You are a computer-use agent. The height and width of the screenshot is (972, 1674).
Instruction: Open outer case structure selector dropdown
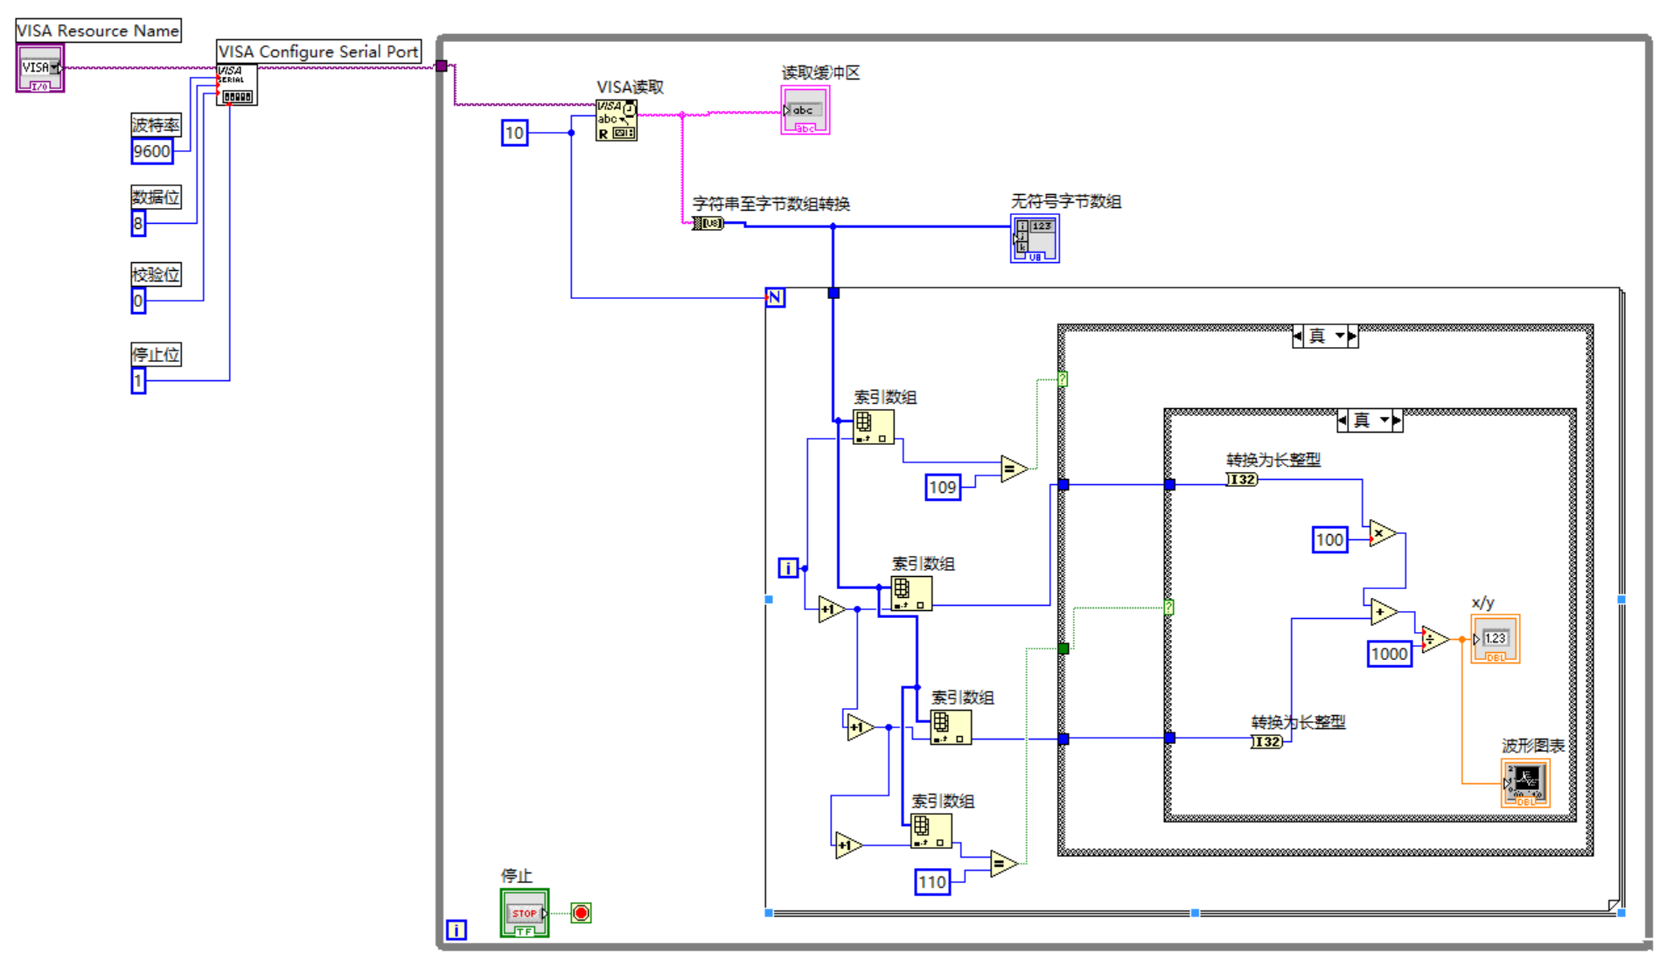click(x=1339, y=336)
